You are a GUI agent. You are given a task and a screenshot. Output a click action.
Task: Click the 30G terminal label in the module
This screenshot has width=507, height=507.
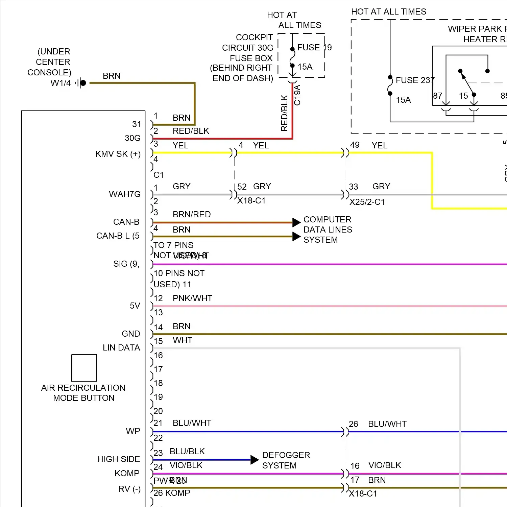click(132, 138)
